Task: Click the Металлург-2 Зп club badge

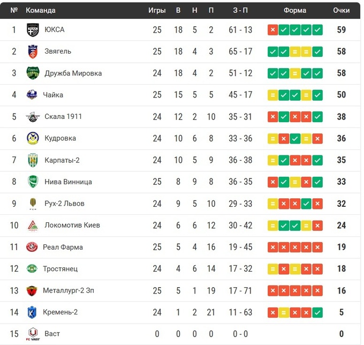Action: pos(32,291)
